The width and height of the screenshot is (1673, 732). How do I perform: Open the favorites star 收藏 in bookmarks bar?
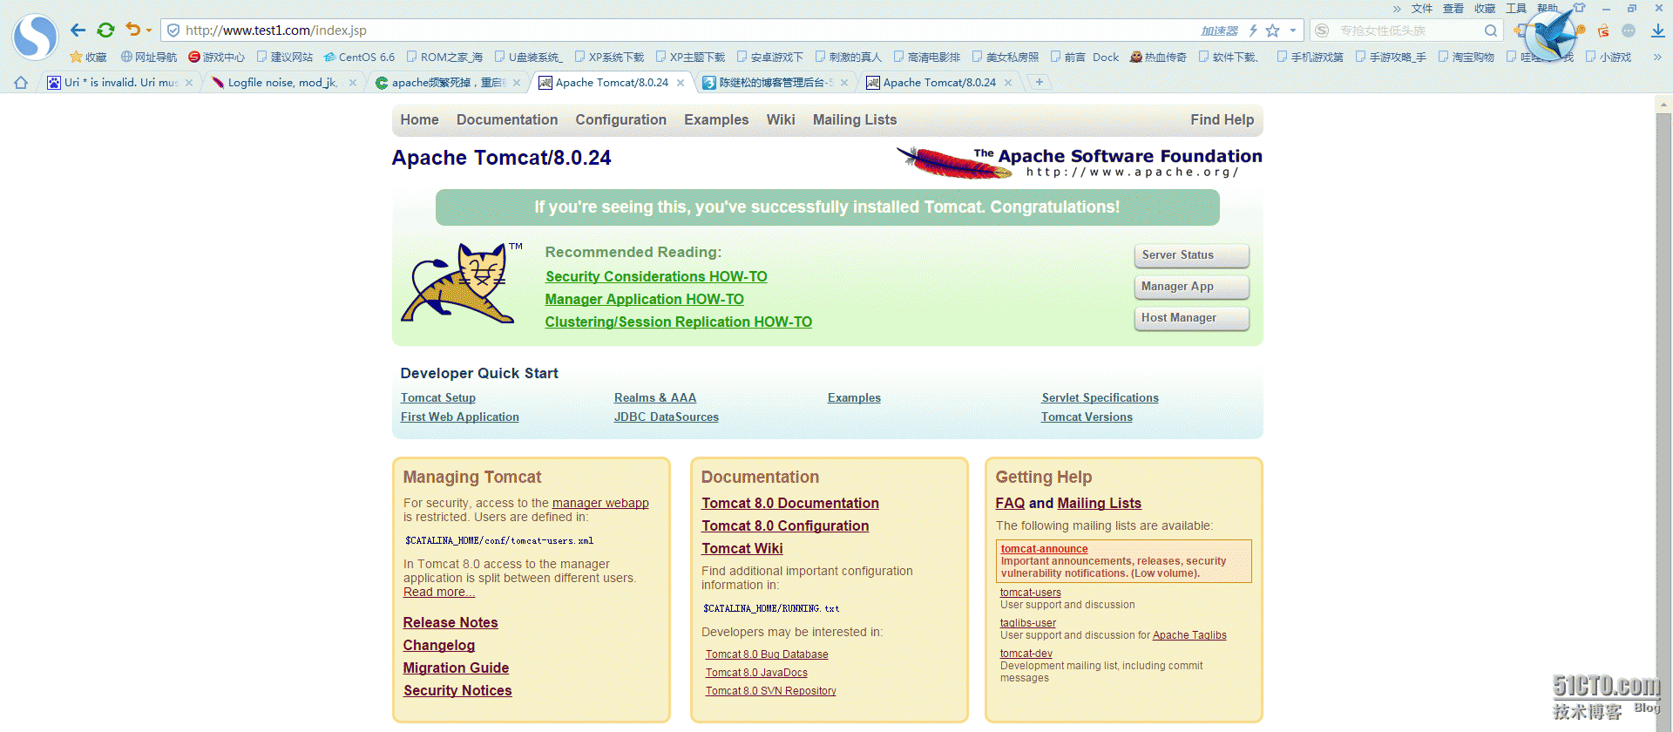click(88, 58)
